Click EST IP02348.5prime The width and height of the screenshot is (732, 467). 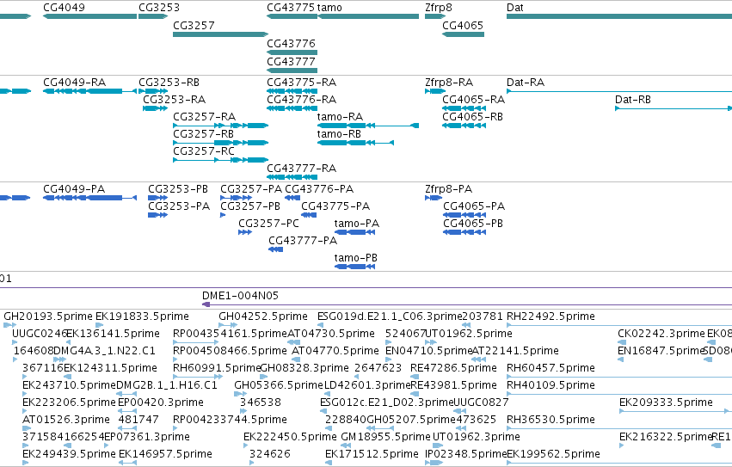tap(434, 463)
